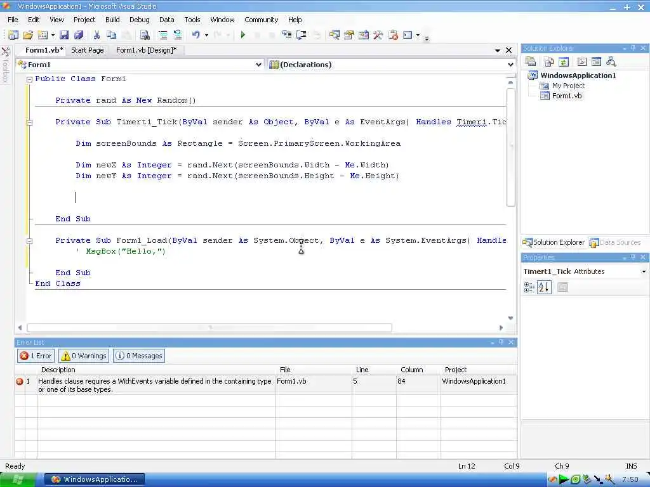This screenshot has height=487, width=650.
Task: Click Properties icon in Solution Explorer toolbar
Action: coord(531,62)
